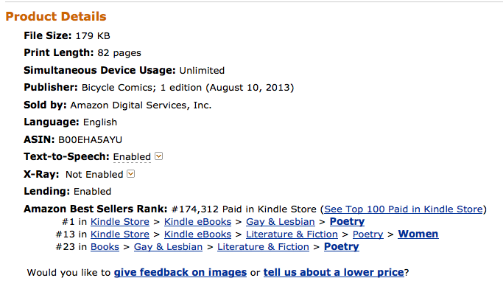Open See Top 100 Paid in Kindle Store

(x=404, y=209)
